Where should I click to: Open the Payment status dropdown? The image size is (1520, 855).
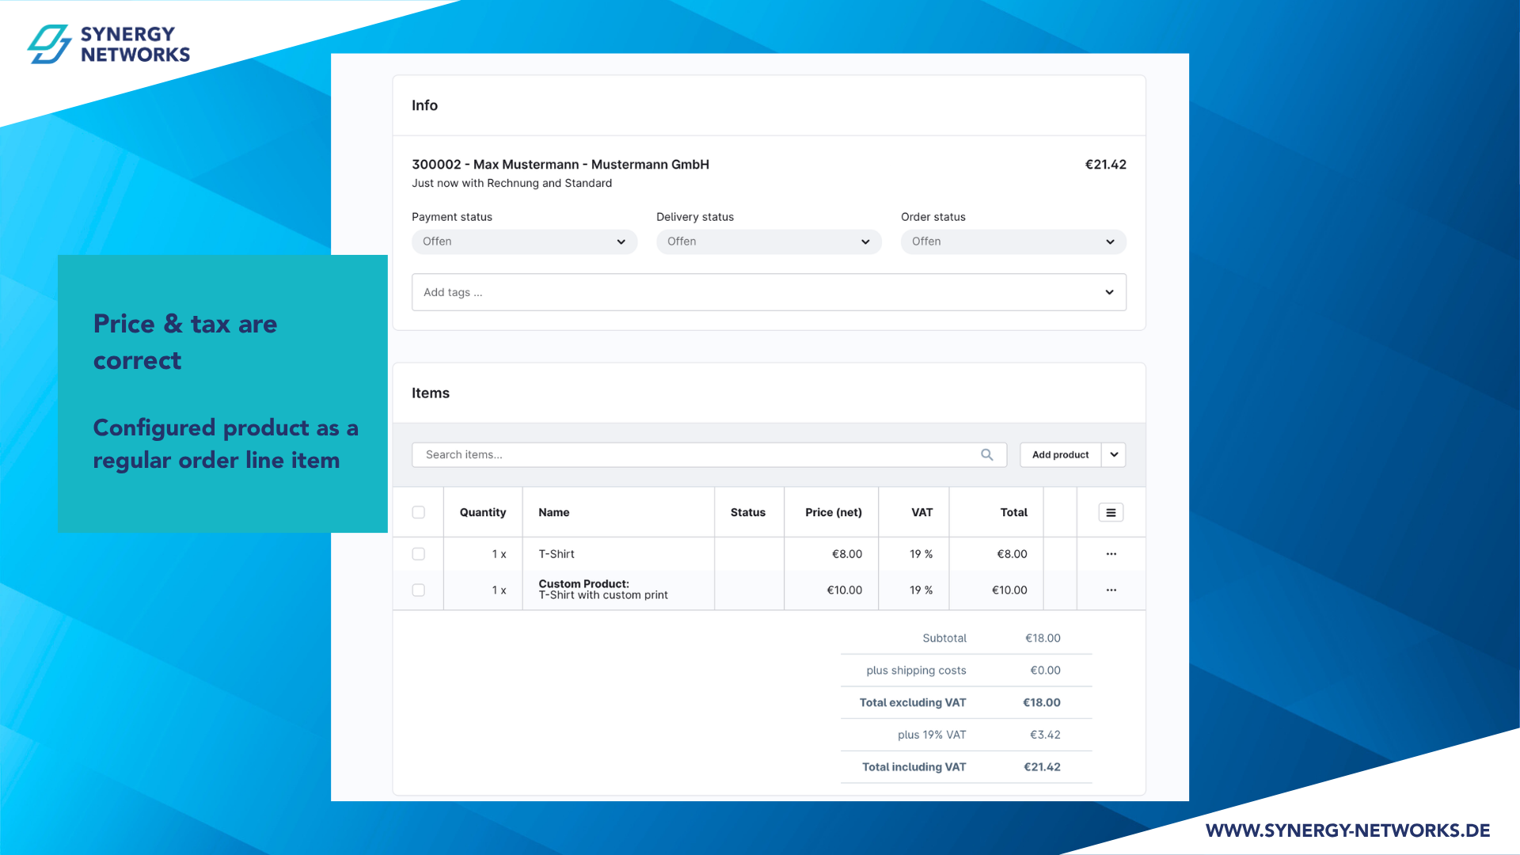(x=524, y=241)
